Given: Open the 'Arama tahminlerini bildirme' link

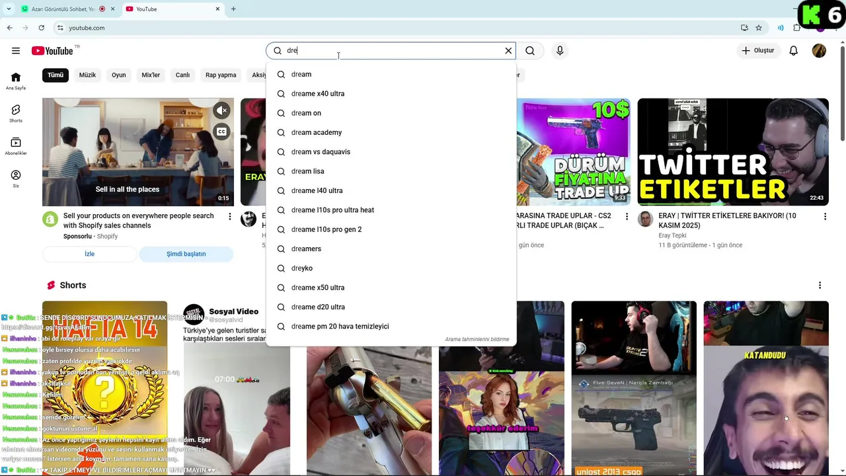Looking at the screenshot, I should (477, 339).
